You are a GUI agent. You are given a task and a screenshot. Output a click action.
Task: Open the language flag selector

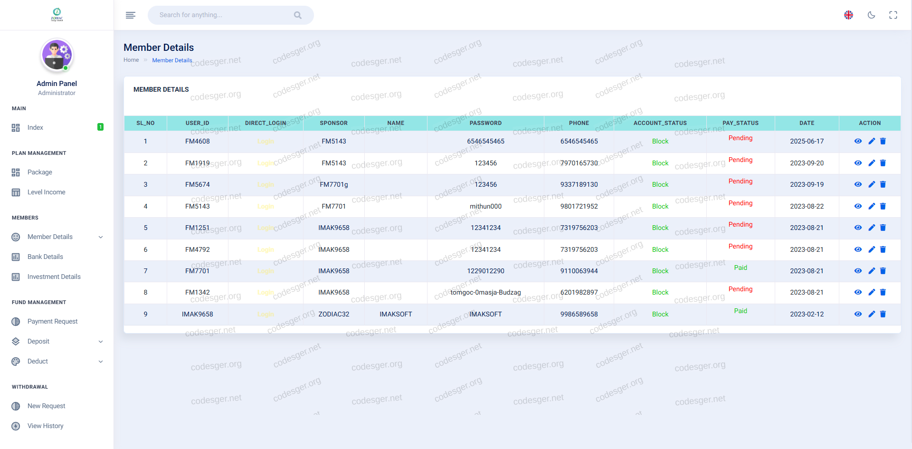pyautogui.click(x=848, y=15)
